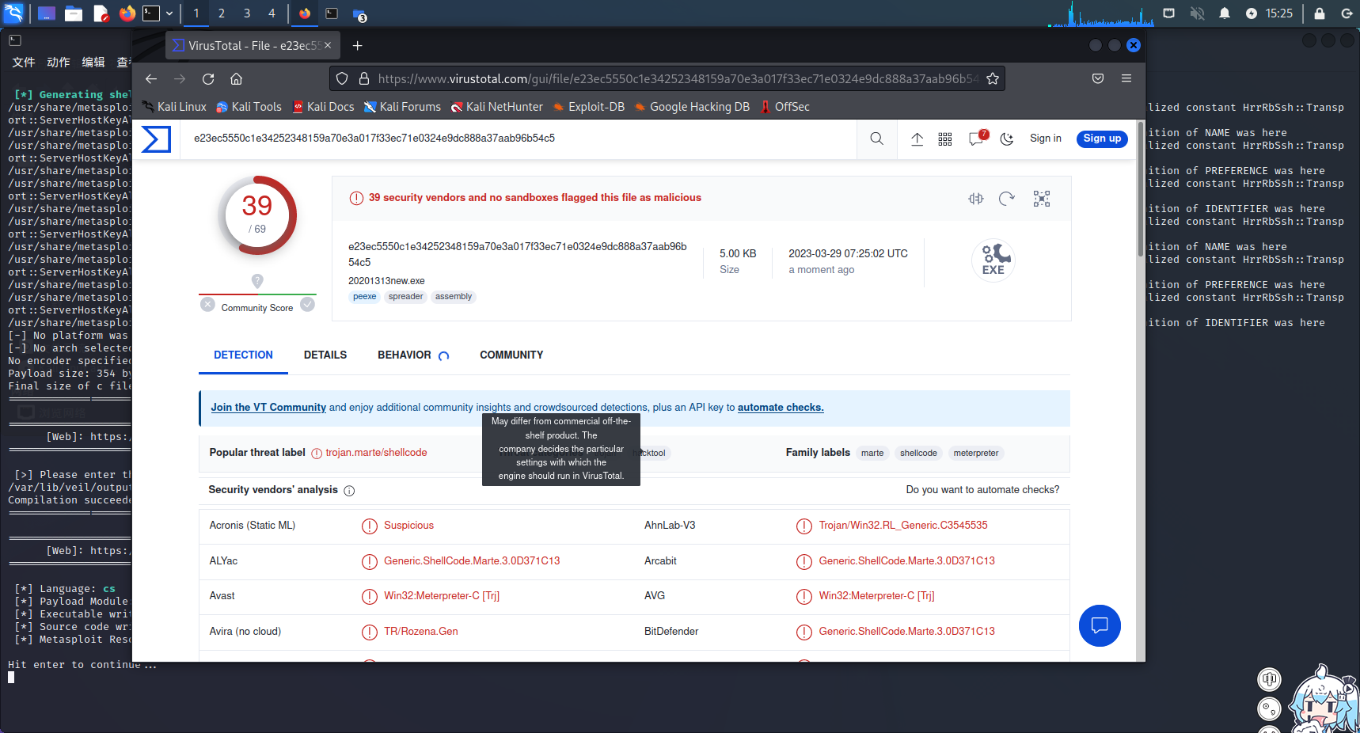
Task: Open the Kali Docs bookmark
Action: click(324, 107)
